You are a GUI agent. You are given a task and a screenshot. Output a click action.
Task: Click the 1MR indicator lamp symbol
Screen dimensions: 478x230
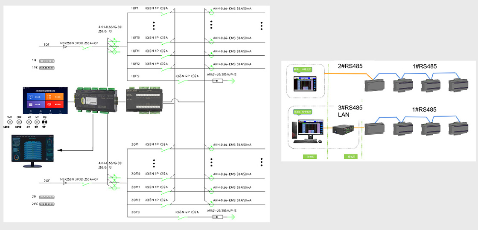[x=9, y=121]
